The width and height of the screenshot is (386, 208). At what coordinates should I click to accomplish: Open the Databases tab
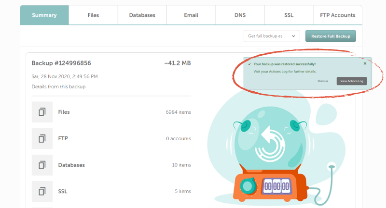tap(142, 15)
